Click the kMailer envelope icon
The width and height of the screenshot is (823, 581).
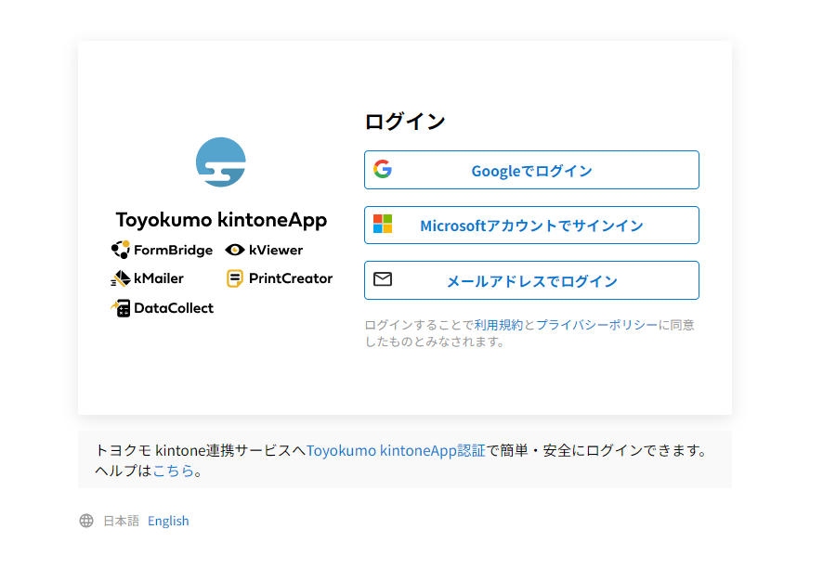tap(121, 278)
